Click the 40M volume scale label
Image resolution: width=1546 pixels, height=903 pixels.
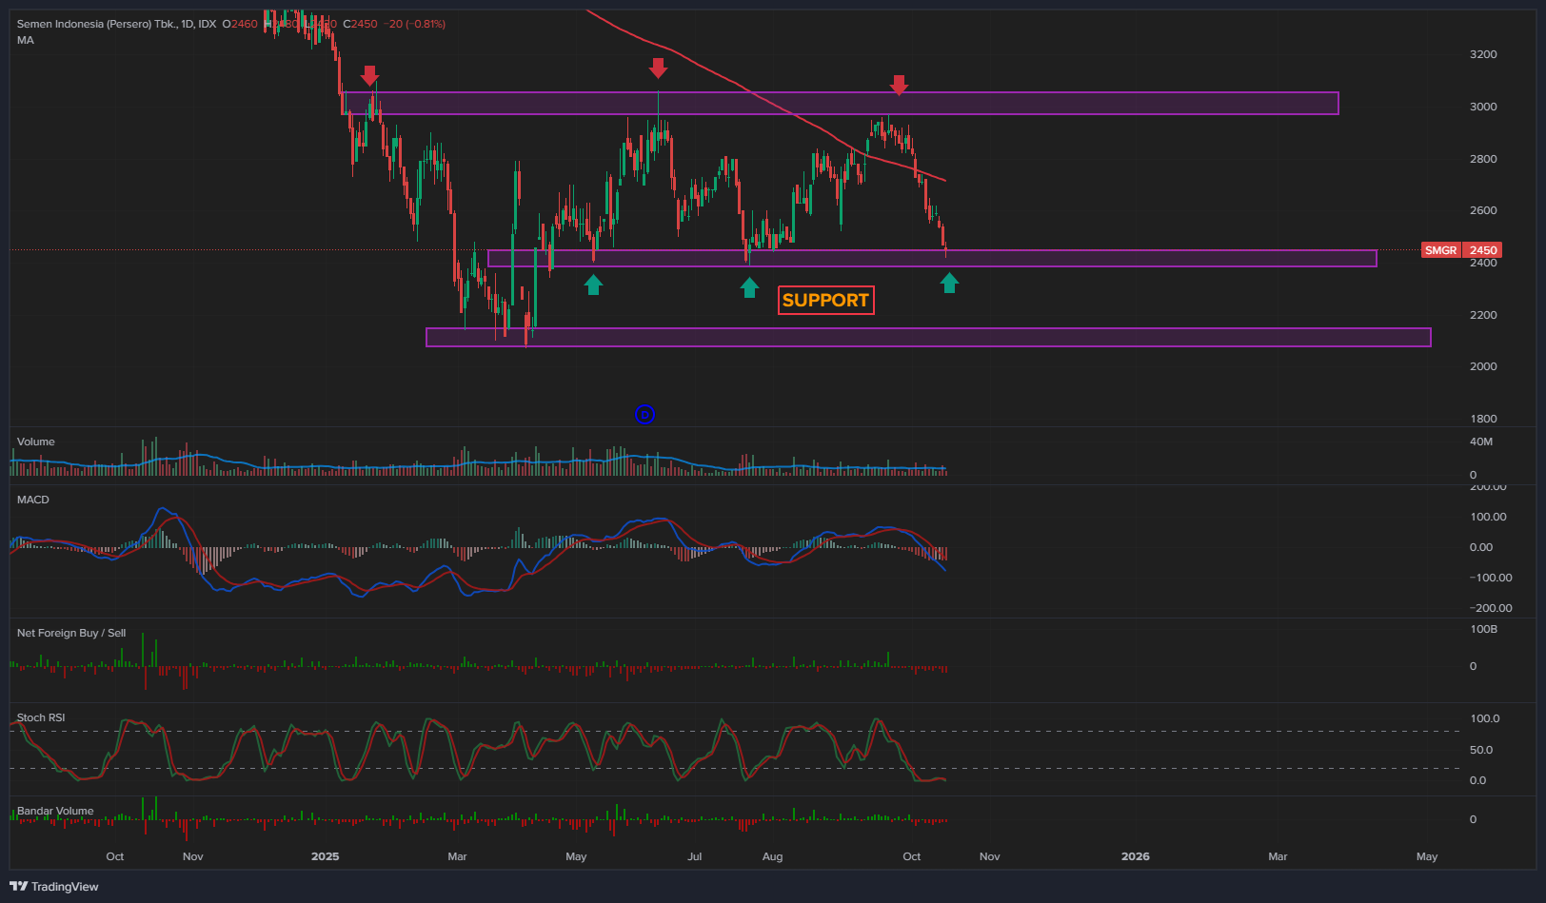point(1481,442)
